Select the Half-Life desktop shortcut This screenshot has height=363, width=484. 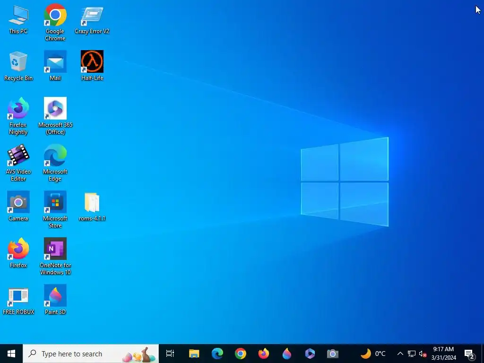point(92,66)
